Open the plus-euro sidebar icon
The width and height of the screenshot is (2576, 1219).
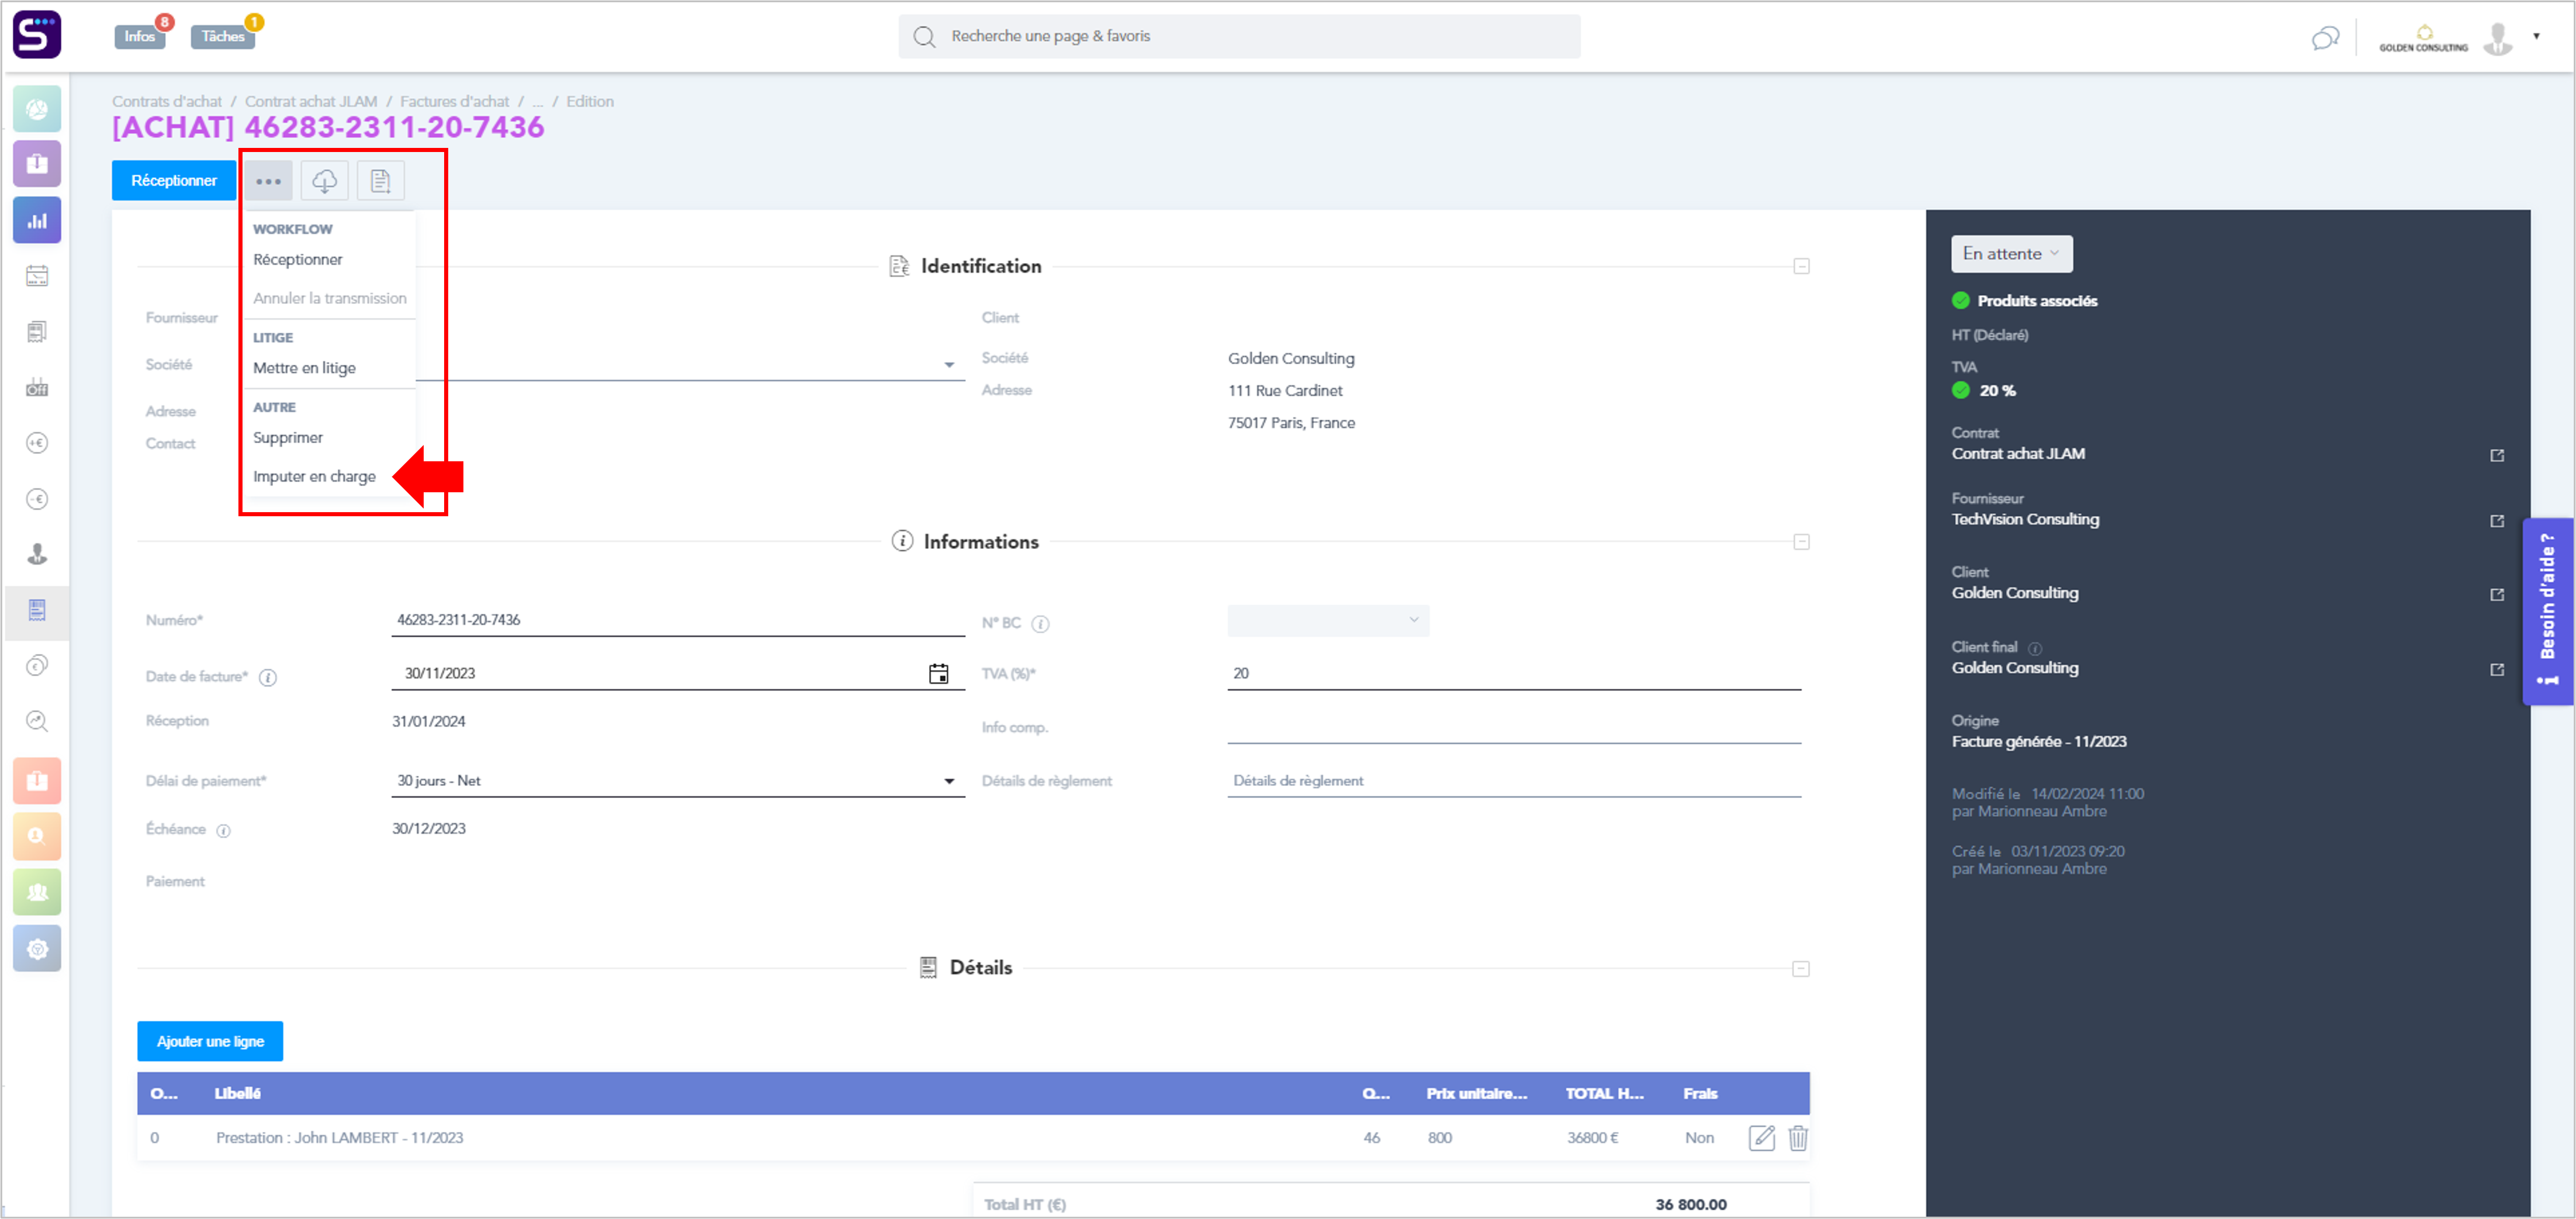[x=37, y=443]
